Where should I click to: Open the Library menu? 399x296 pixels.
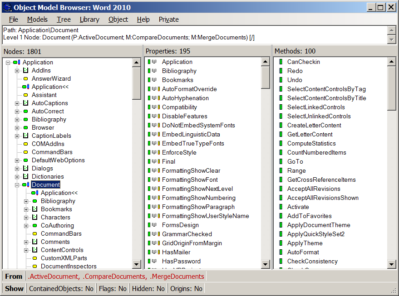[x=89, y=19]
